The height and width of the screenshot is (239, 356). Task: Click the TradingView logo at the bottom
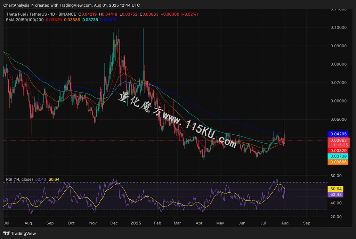(x=20, y=233)
